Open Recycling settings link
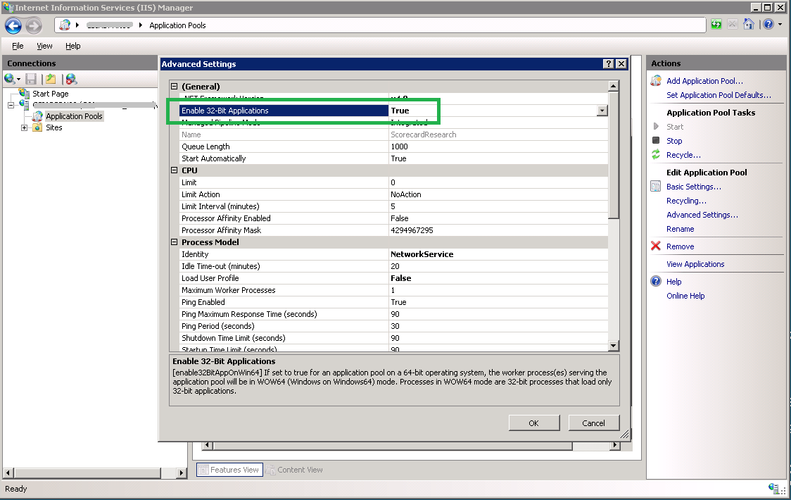Image resolution: width=791 pixels, height=500 pixels. [686, 201]
